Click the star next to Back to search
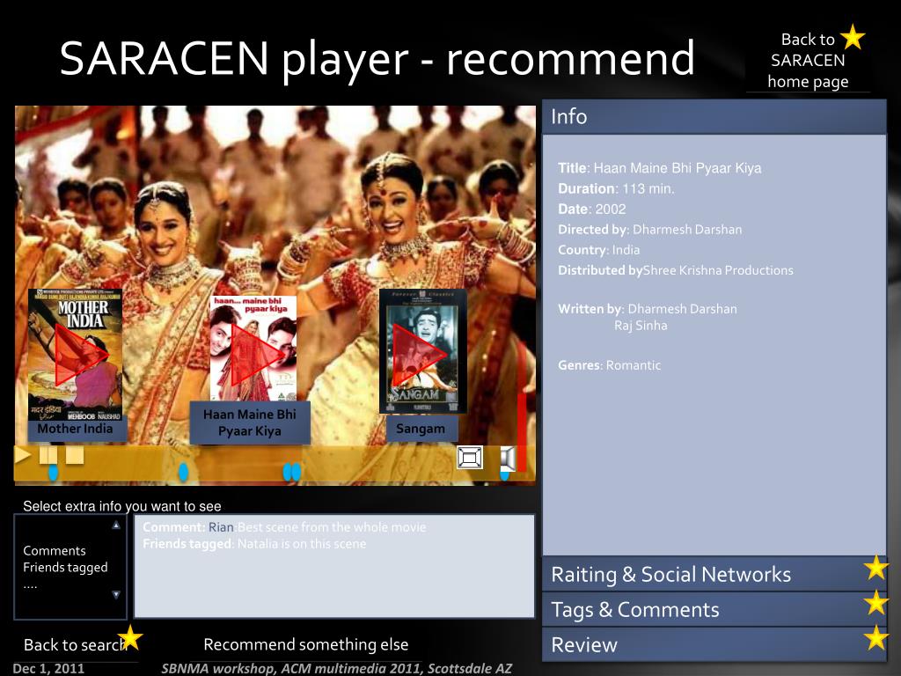 pos(130,637)
